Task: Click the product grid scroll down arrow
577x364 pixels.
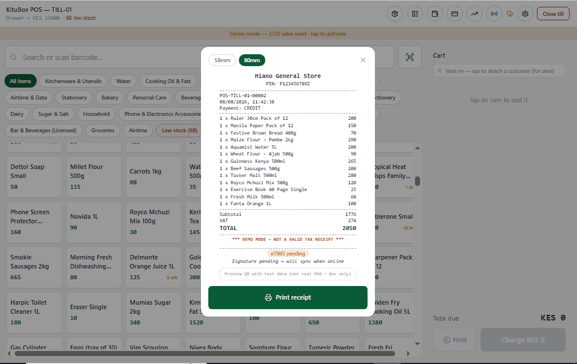Action: tap(417, 344)
